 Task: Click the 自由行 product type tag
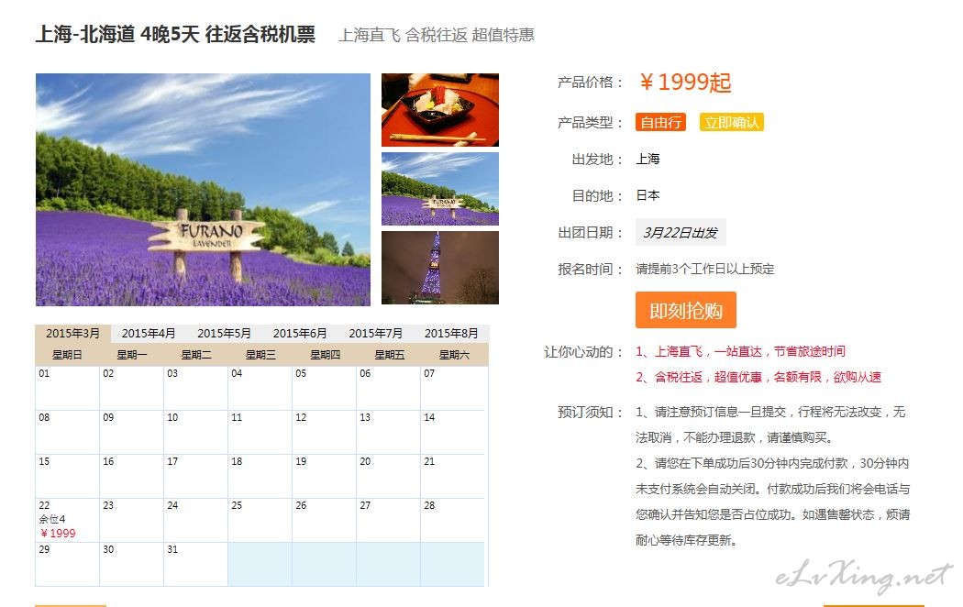660,123
